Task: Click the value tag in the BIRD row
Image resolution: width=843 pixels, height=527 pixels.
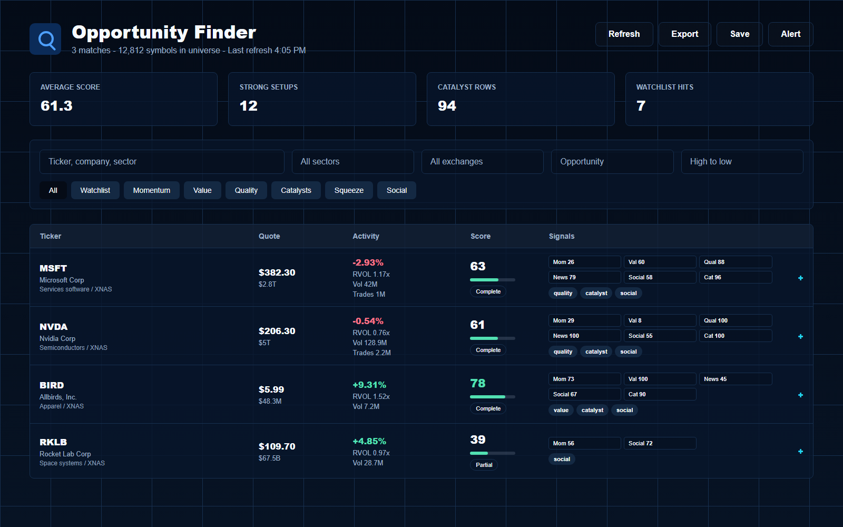Action: [x=561, y=410]
